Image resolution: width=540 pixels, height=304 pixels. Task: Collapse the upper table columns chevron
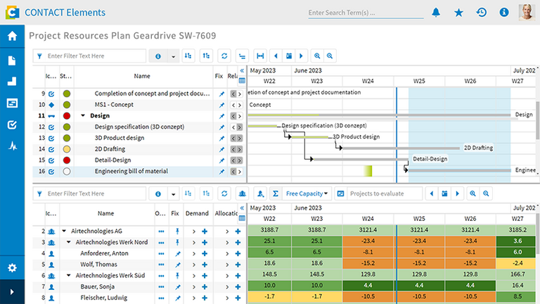[x=242, y=70]
